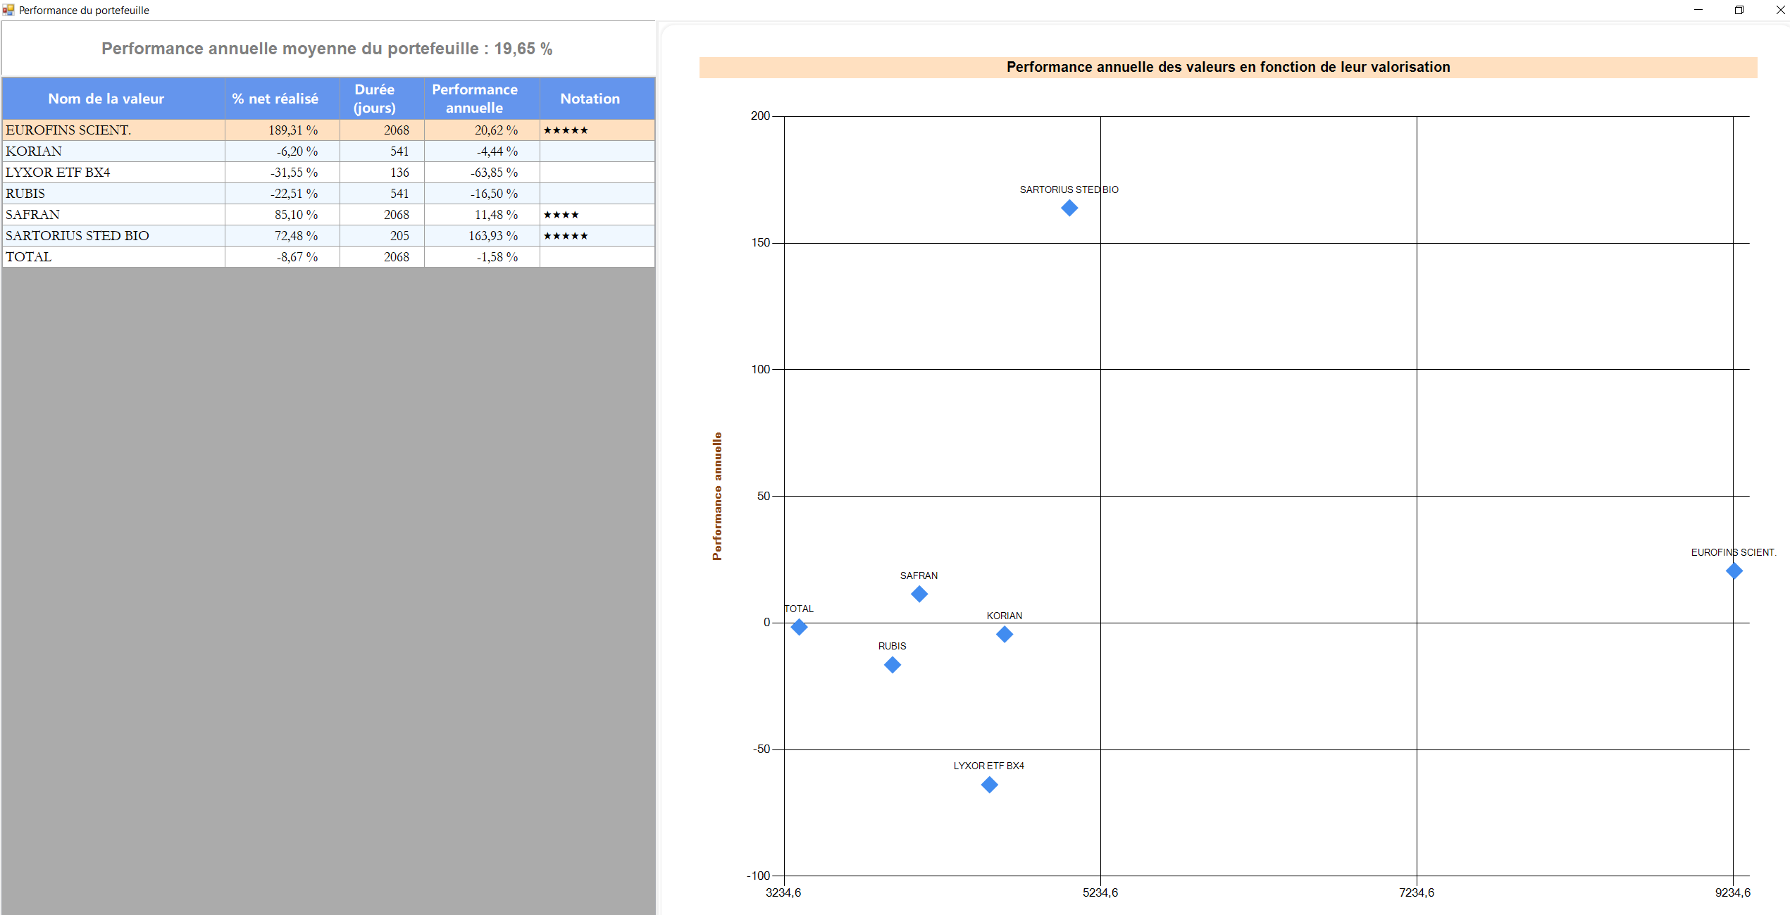1790x915 pixels.
Task: Click the app icon in the title bar
Action: (8, 10)
